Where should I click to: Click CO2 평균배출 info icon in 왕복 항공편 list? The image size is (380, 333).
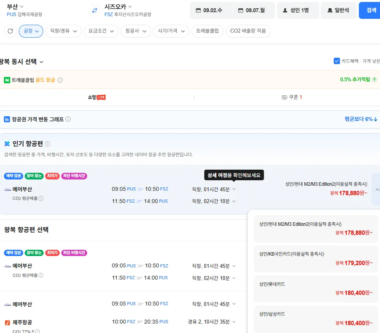pyautogui.click(x=41, y=275)
